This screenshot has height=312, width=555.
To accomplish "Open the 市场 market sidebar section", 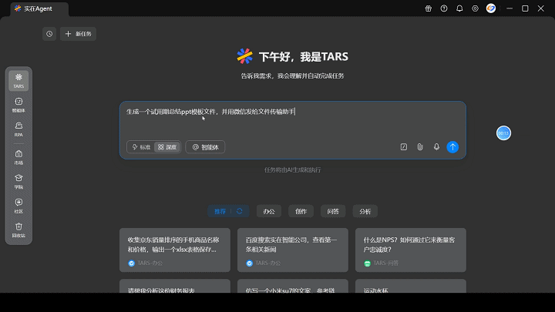I will pos(18,157).
